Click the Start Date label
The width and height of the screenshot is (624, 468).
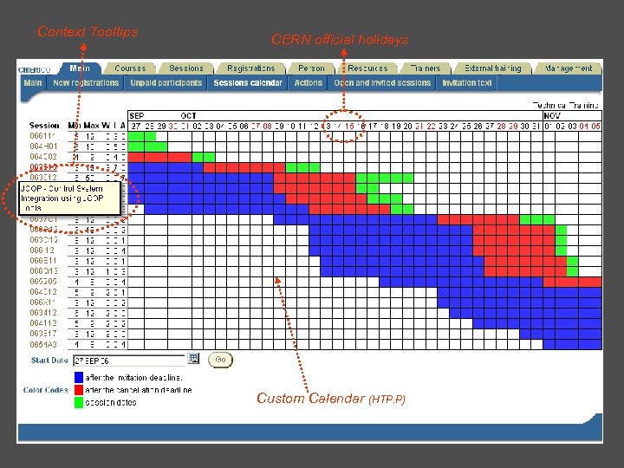click(49, 361)
